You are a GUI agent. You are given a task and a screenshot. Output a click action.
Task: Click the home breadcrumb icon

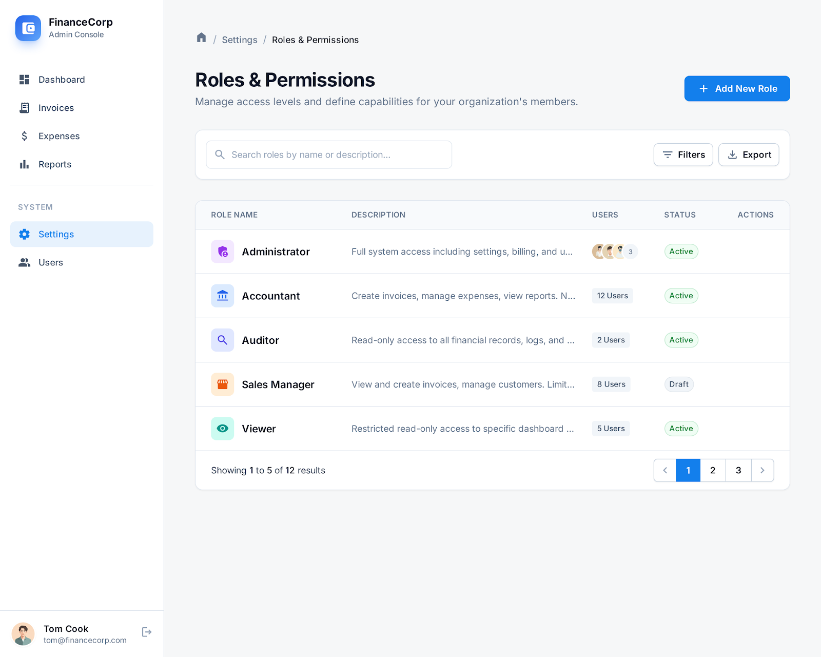(201, 38)
